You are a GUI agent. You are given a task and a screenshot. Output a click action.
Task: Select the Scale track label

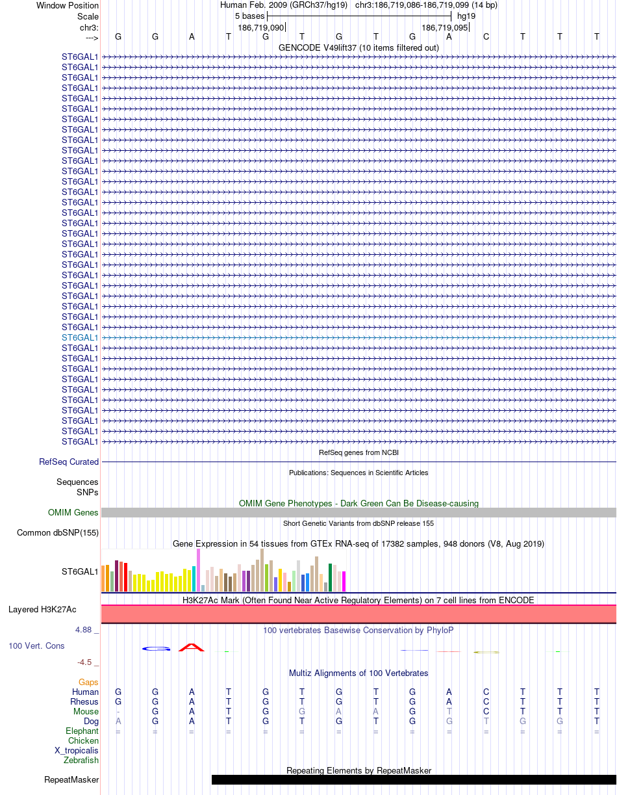[88, 16]
